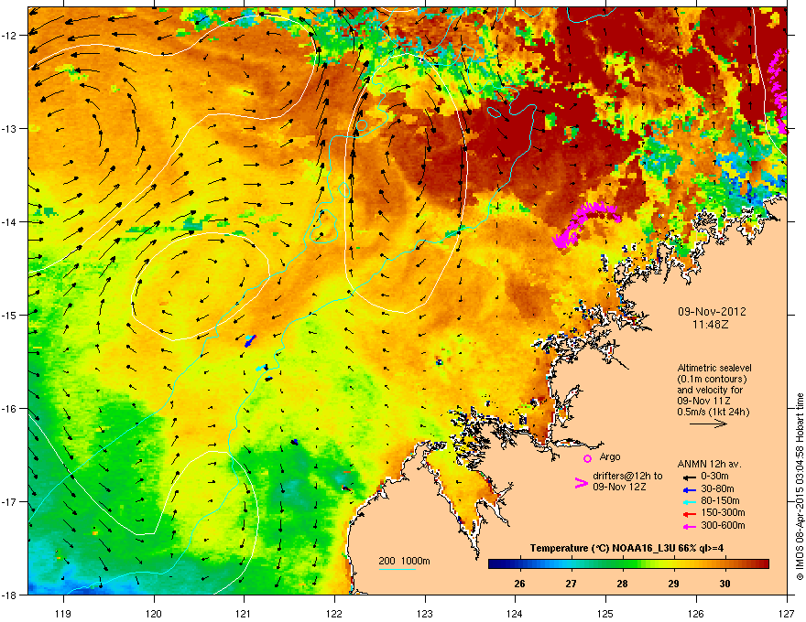Click the latitude axis label -16
The image size is (806, 622).
(10, 408)
